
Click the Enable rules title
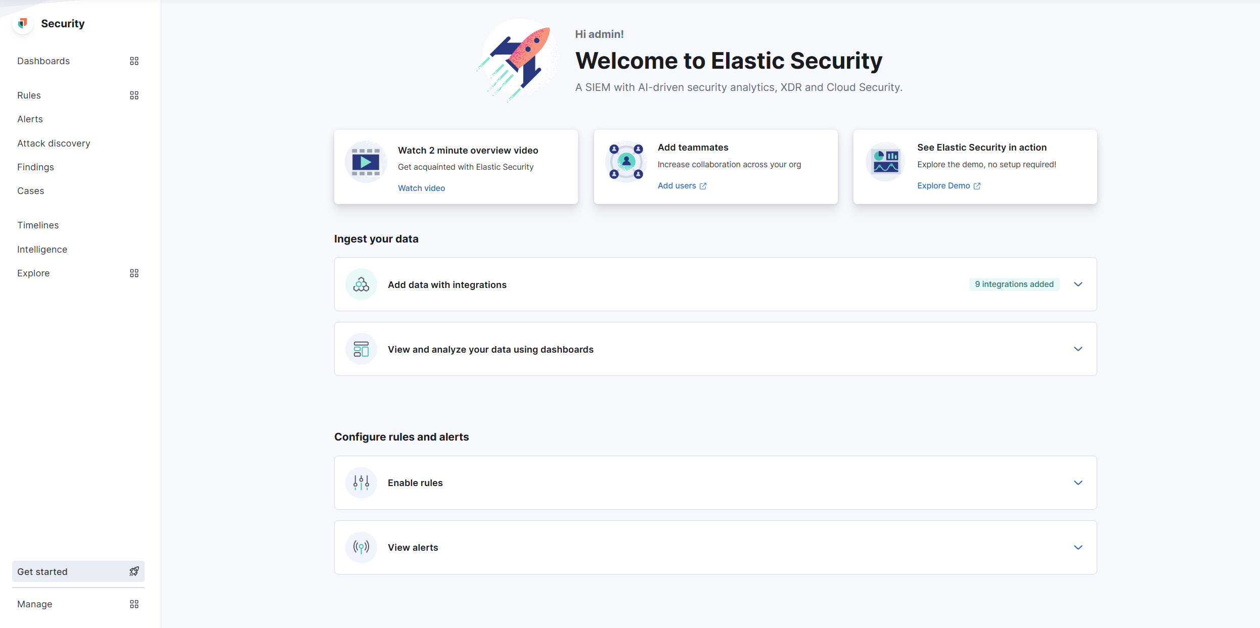tap(415, 483)
